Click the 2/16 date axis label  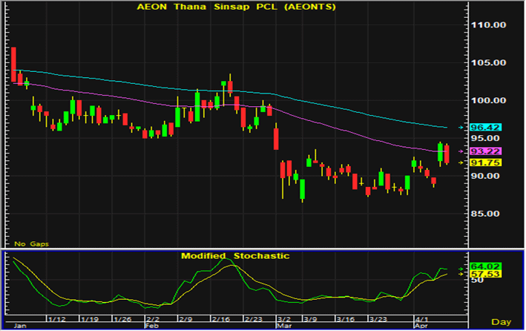(220, 318)
